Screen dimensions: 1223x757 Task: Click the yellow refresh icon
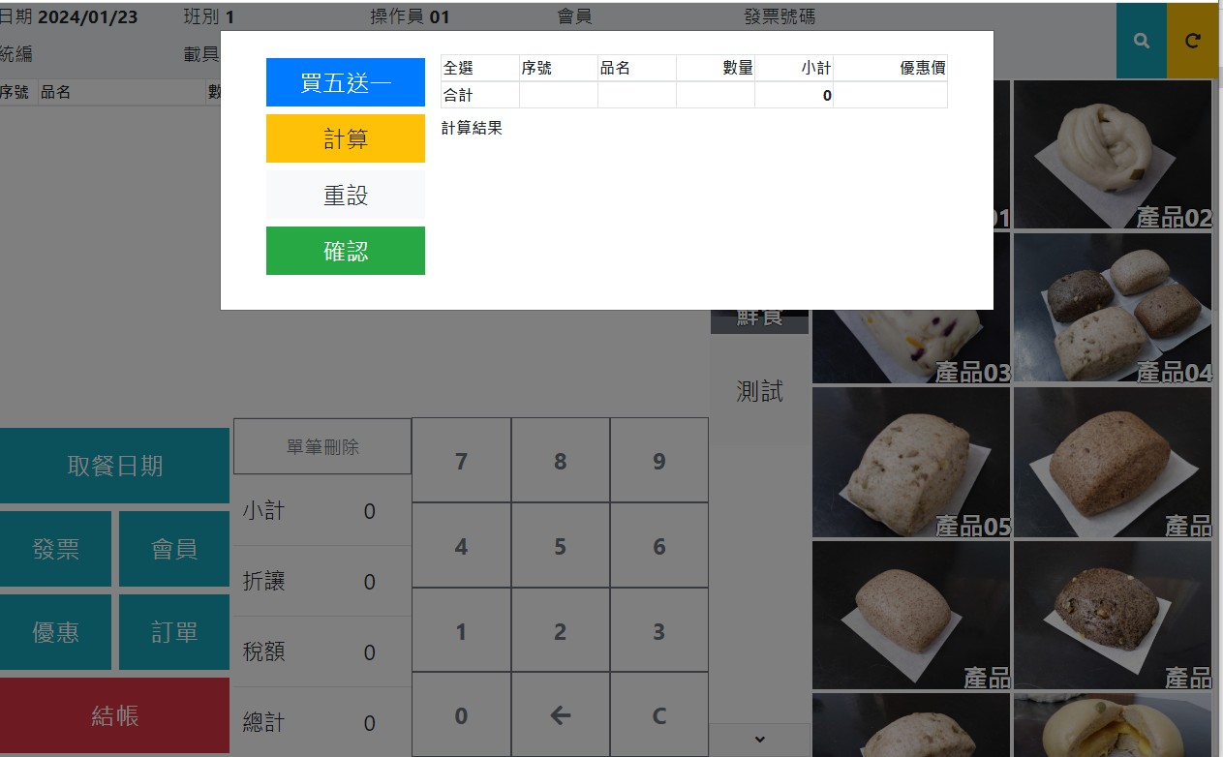coord(1193,41)
